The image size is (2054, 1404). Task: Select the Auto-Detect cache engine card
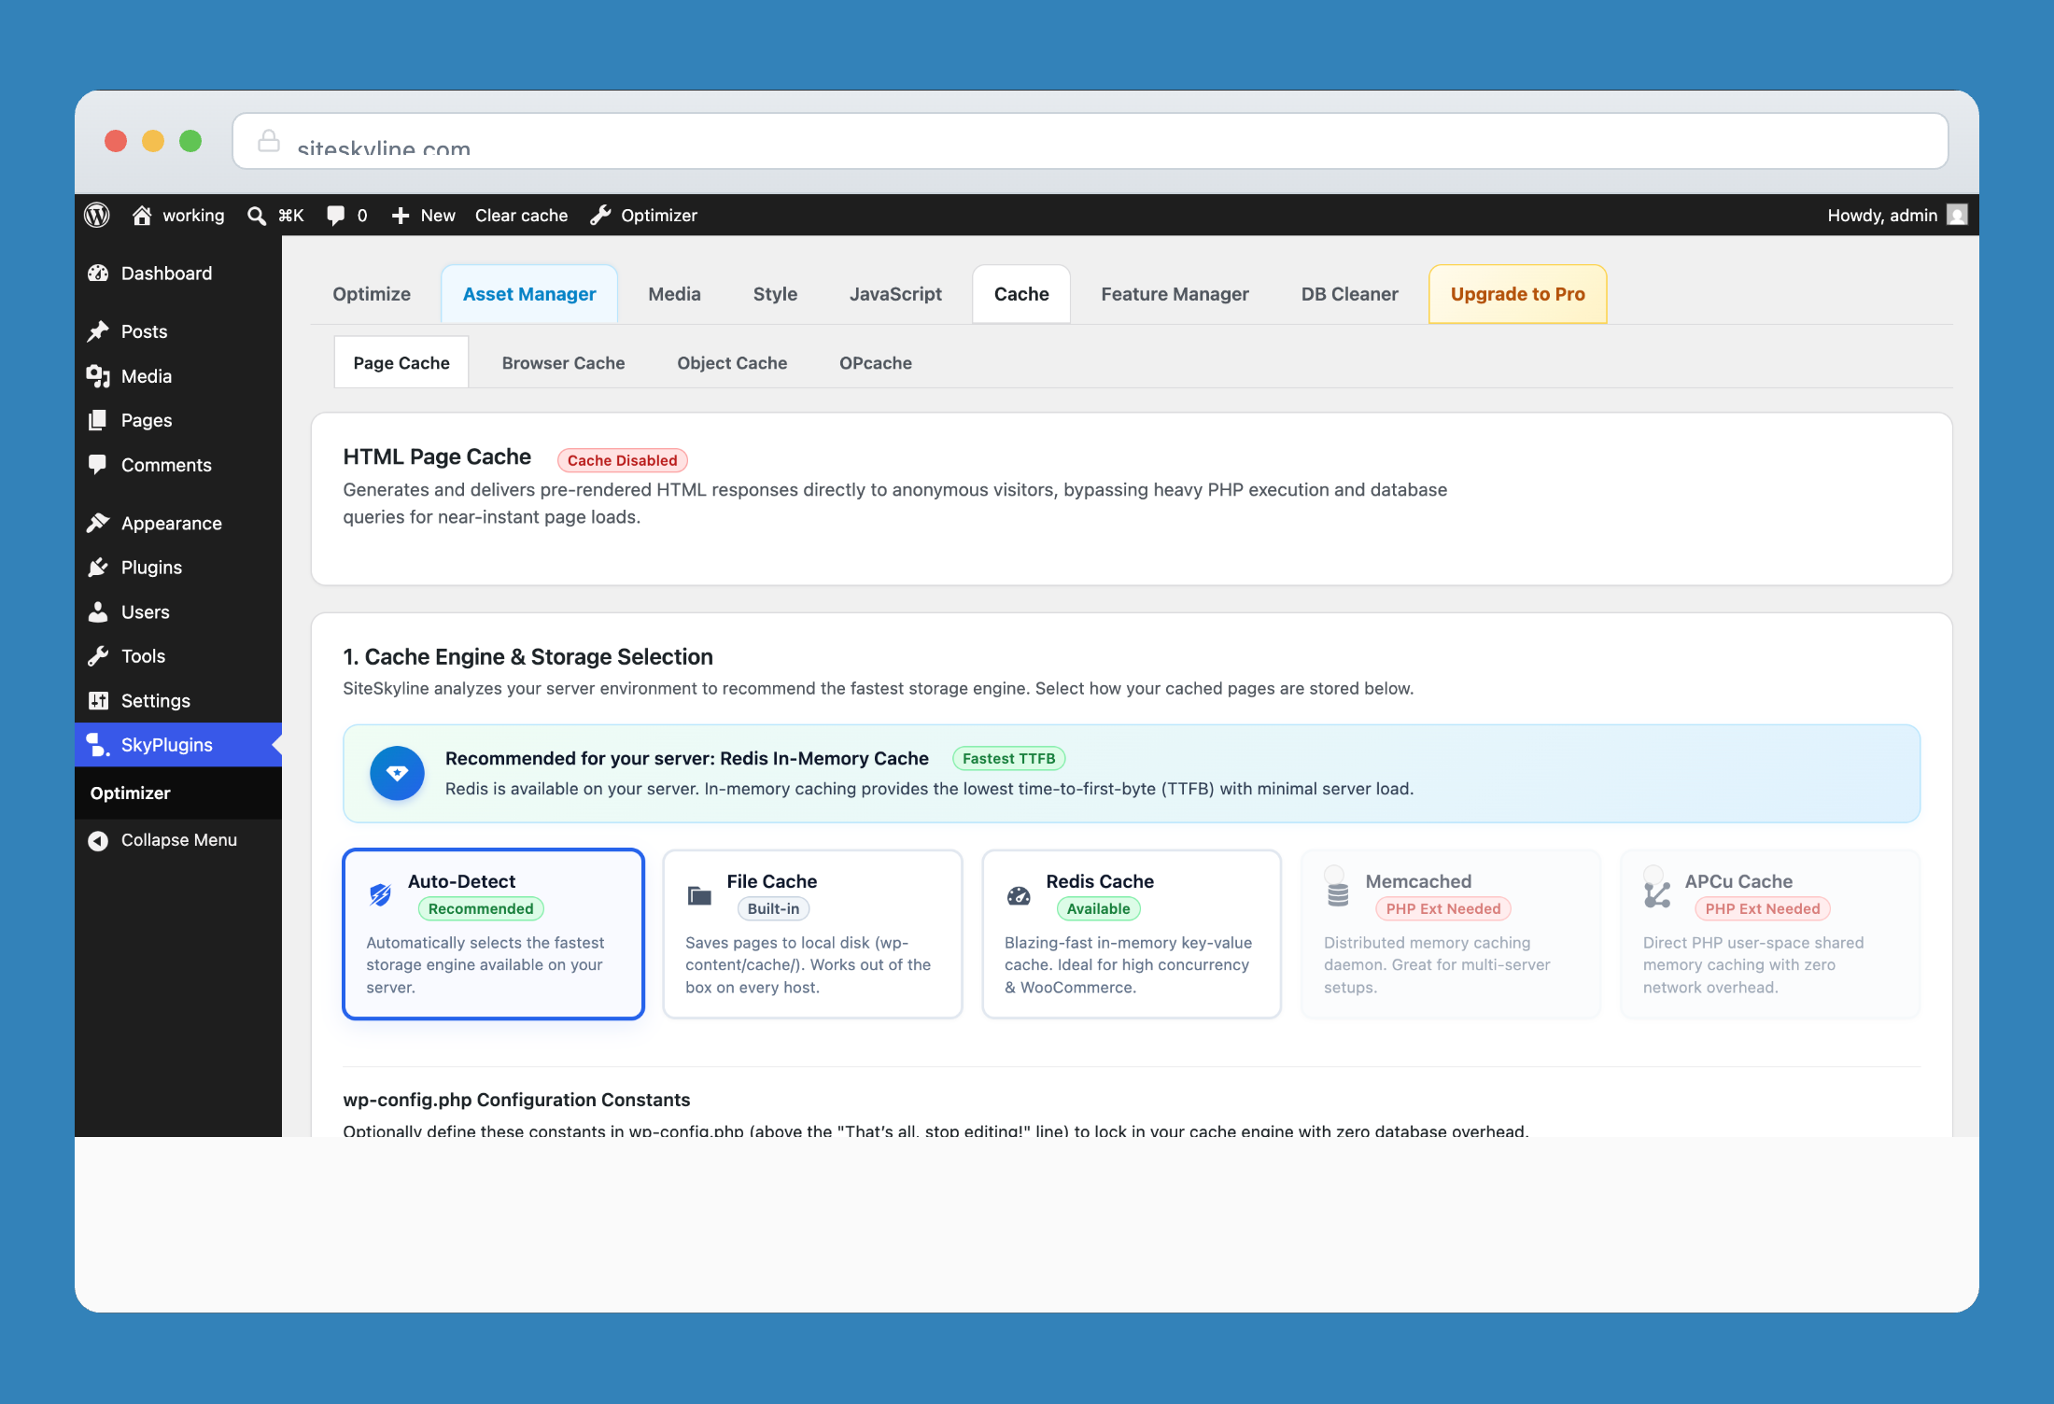click(x=494, y=934)
